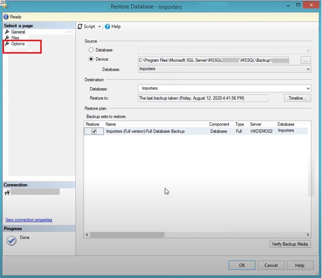Switch to the Files page

tap(15, 38)
